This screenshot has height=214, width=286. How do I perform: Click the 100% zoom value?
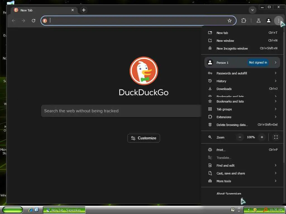pos(251,137)
